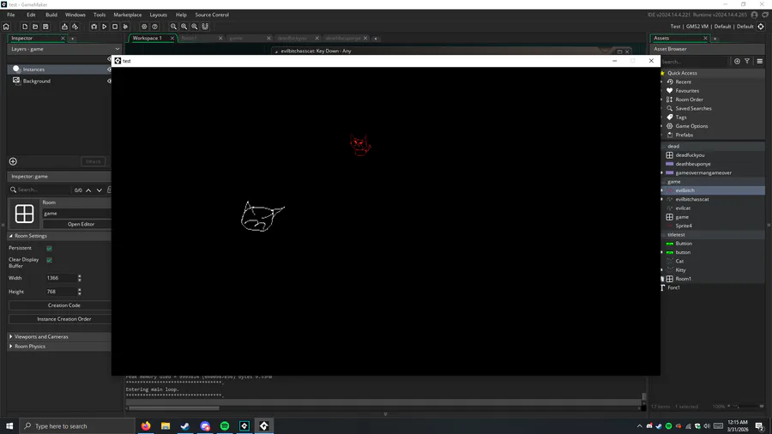Click the Asset Browser search field
This screenshot has width=772, height=434.
[x=694, y=62]
